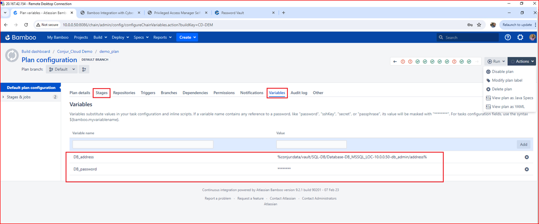This screenshot has width=539, height=224.
Task: Focus the new variable Value input field
Action: 311,144
